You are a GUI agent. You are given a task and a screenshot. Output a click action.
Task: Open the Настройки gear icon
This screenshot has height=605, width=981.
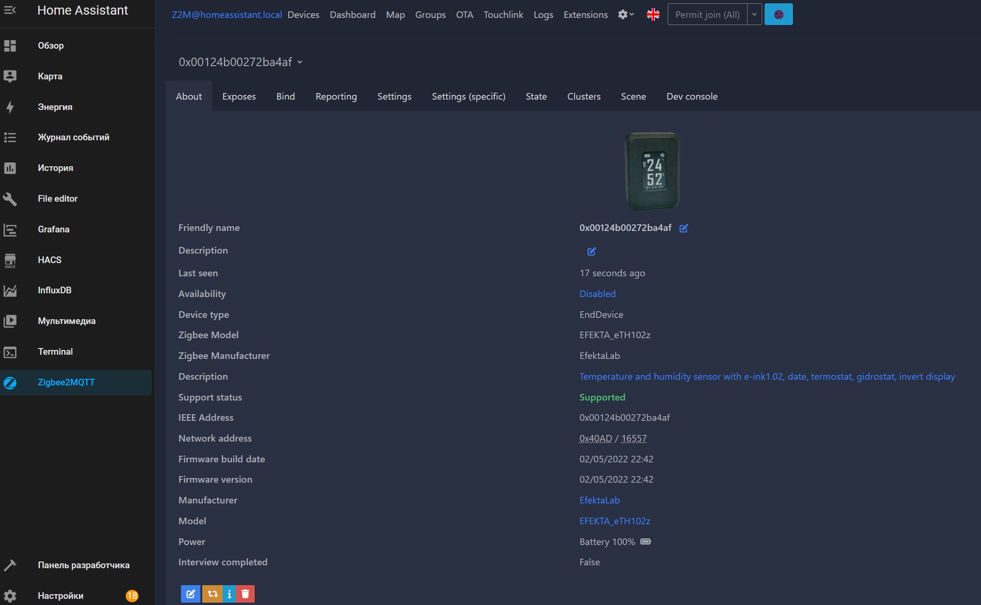click(10, 596)
